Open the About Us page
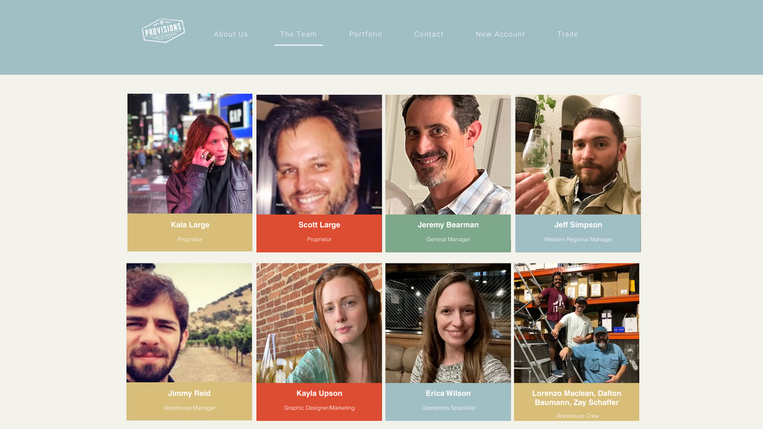 click(x=231, y=34)
